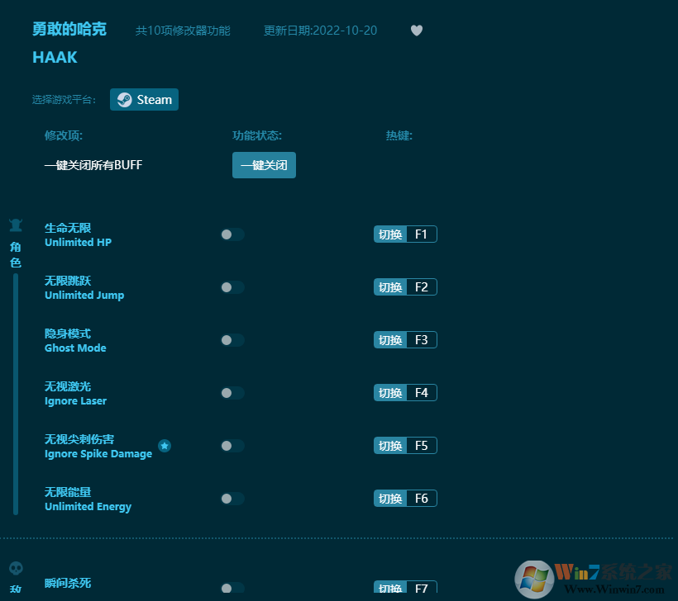Enable the Unlimited HP toggle

point(232,234)
